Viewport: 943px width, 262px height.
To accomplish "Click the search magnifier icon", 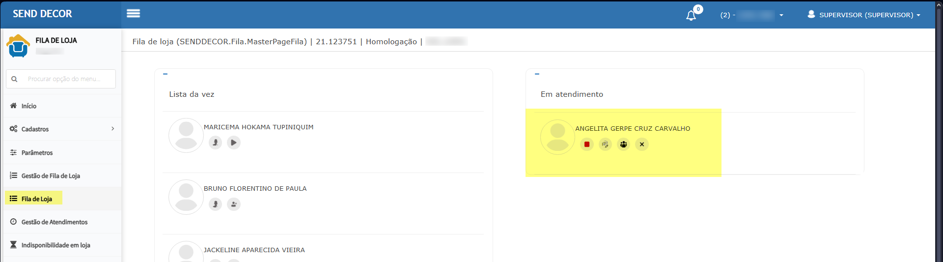I will (x=14, y=79).
